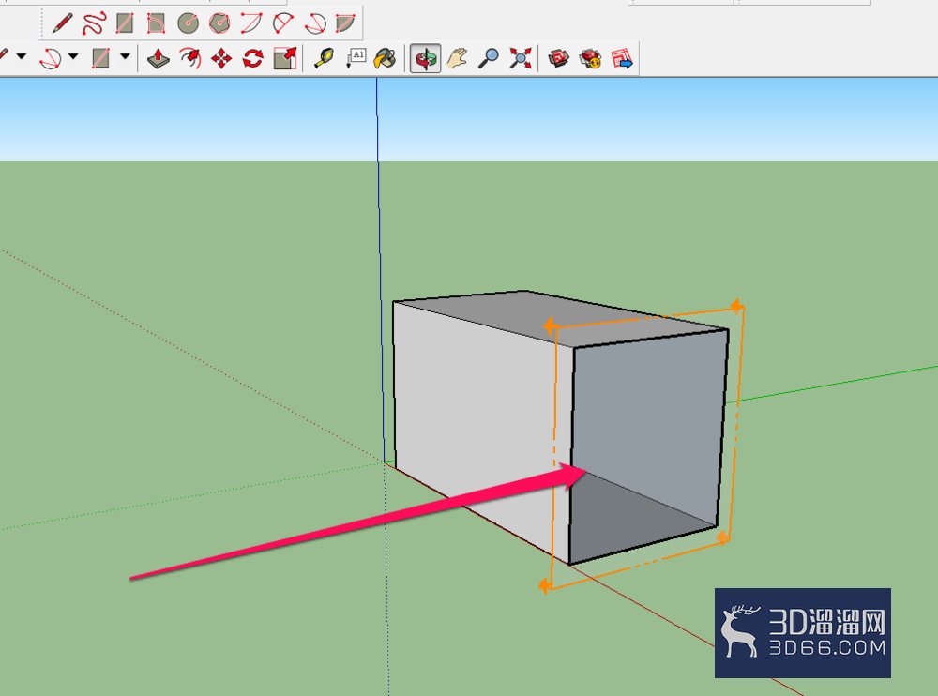This screenshot has width=938, height=696.
Task: Activate the Orbit tool
Action: 425,59
